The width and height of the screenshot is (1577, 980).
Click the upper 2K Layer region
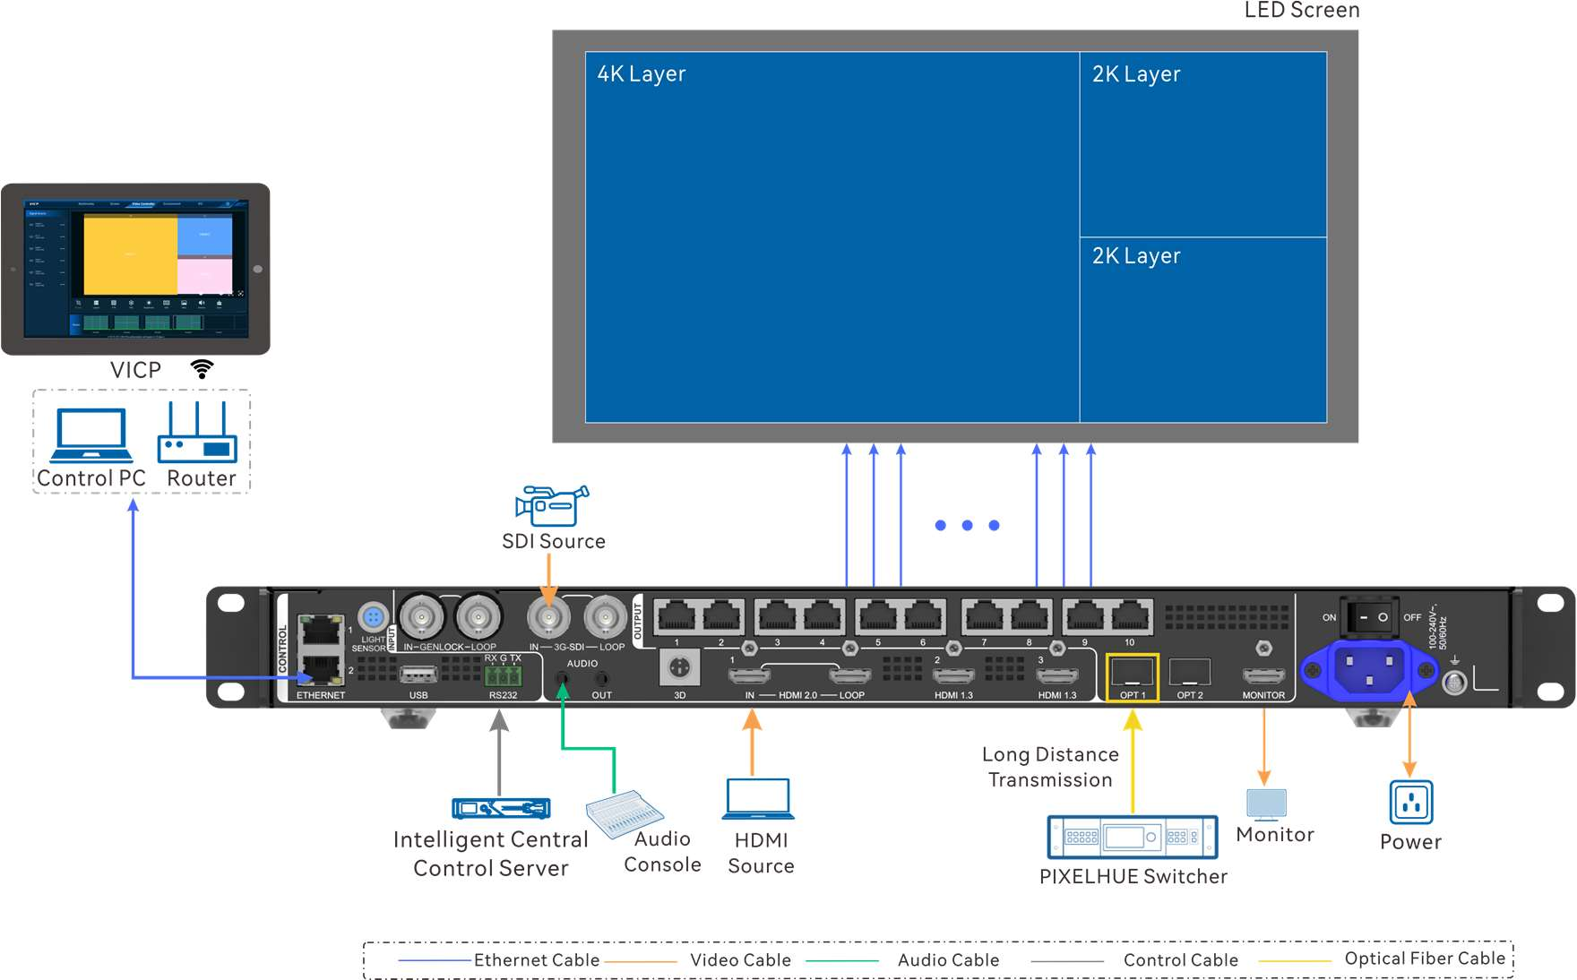(1203, 144)
